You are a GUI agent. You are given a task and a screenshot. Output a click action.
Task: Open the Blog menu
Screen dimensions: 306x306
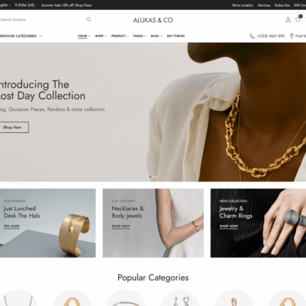pos(157,36)
